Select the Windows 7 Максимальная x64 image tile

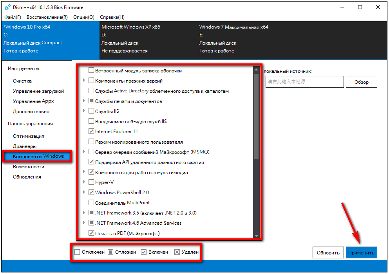(246, 40)
